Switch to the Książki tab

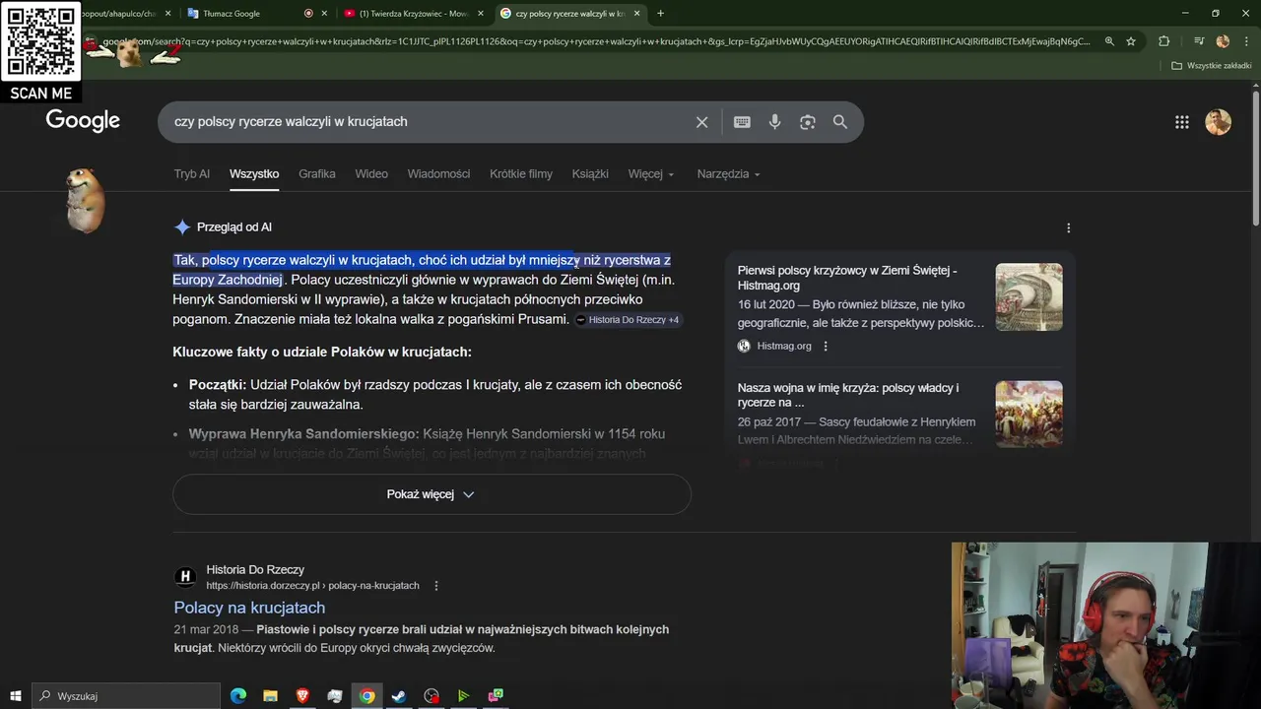[x=590, y=174]
